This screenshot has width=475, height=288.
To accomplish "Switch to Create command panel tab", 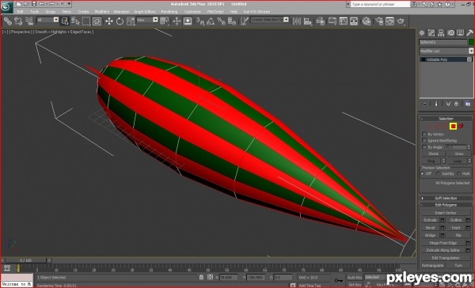I will pos(422,32).
